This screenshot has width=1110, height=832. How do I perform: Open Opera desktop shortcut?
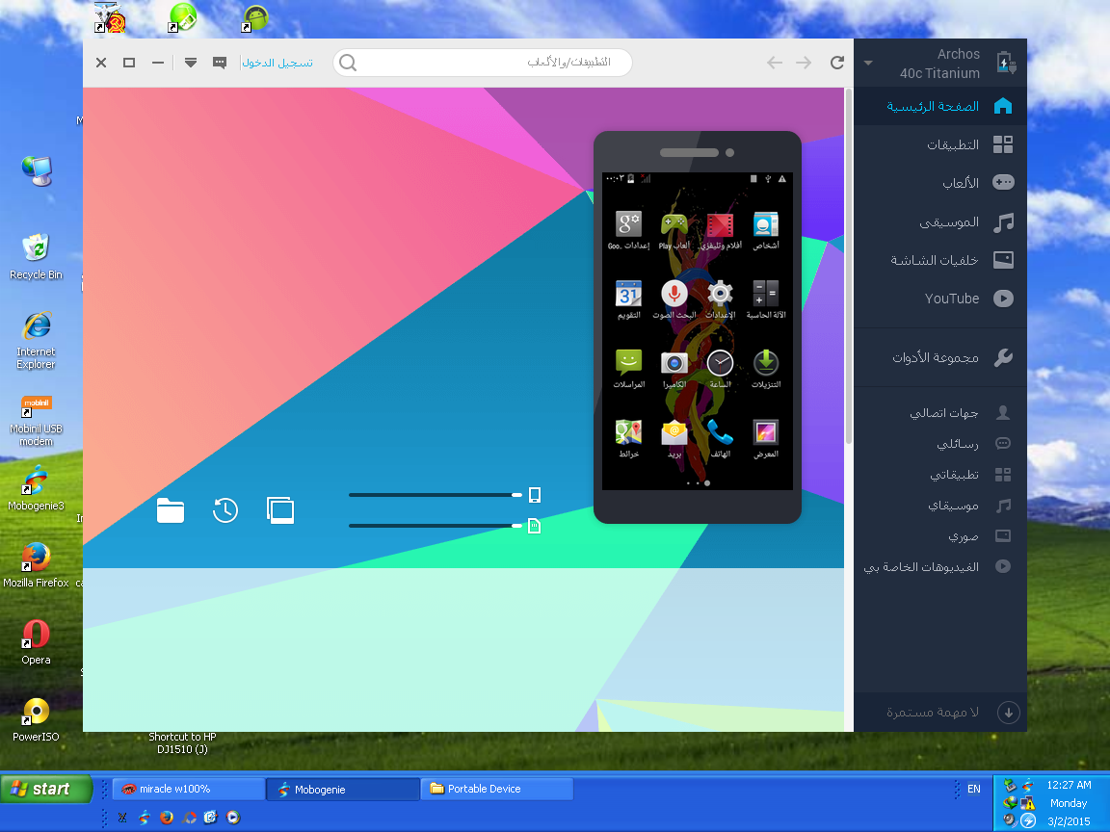(x=36, y=642)
